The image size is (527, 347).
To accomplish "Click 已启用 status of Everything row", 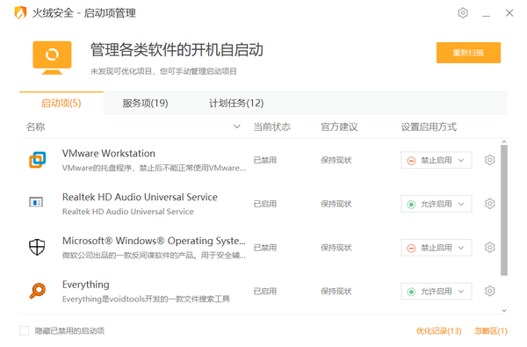I will [265, 292].
